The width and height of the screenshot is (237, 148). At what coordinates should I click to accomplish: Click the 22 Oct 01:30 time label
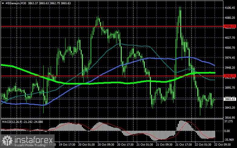[x=203, y=144]
